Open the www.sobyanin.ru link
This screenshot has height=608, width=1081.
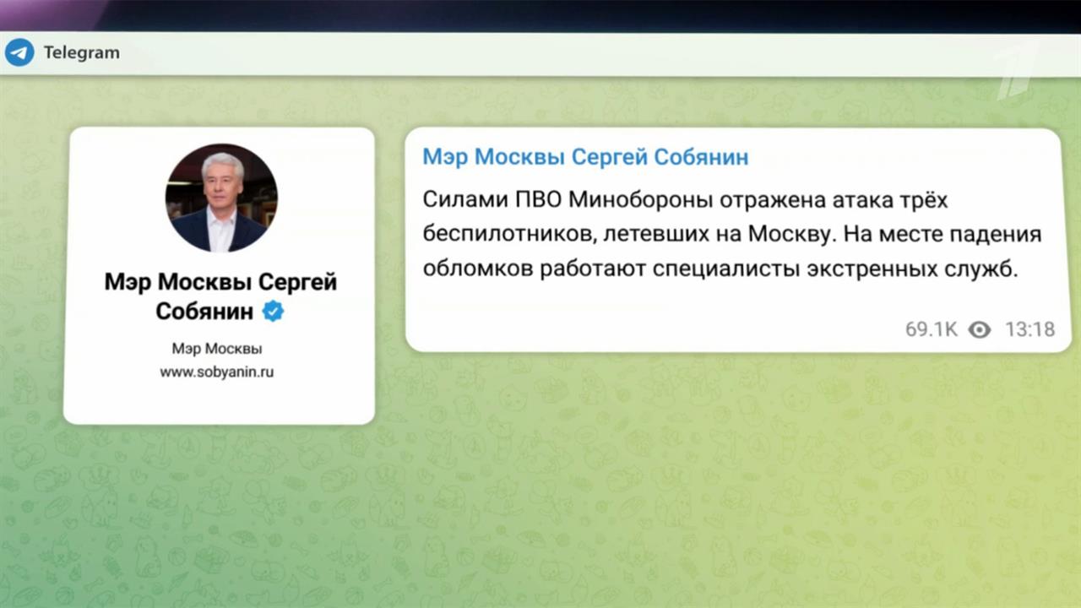point(217,372)
